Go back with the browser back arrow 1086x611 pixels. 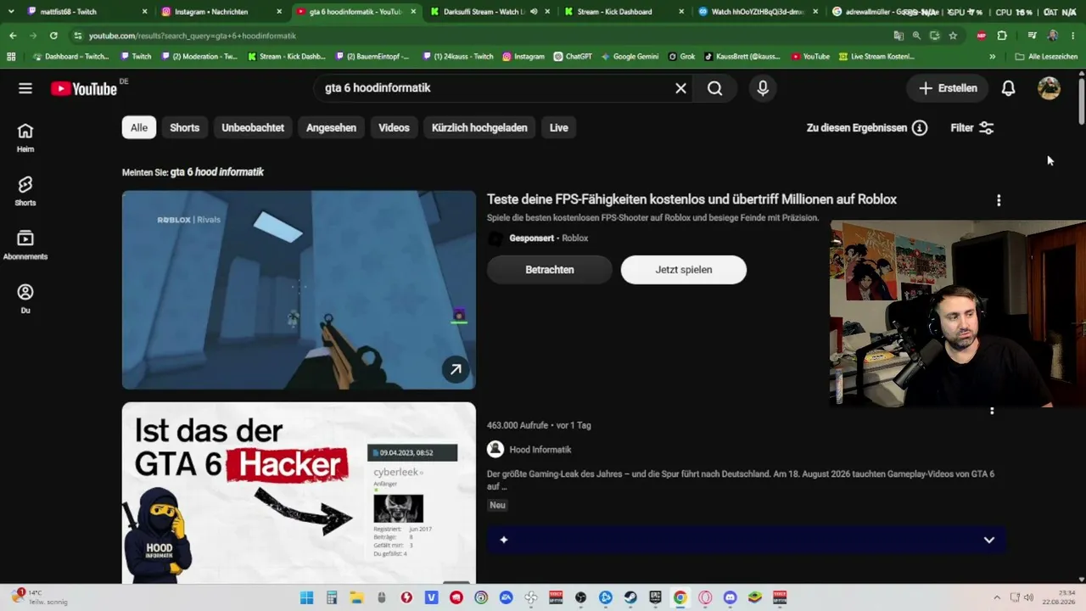point(13,36)
